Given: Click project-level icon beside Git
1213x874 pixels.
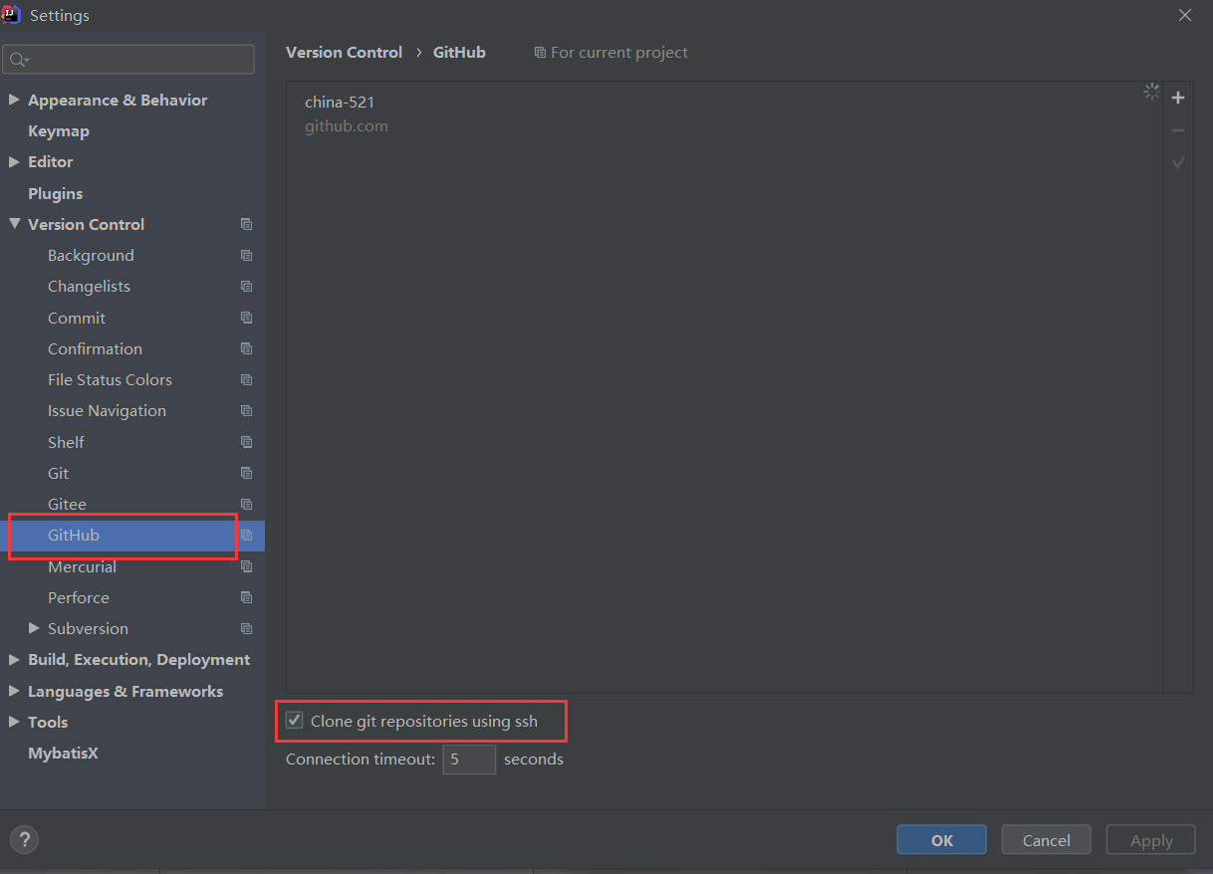Looking at the screenshot, I should tap(246, 474).
